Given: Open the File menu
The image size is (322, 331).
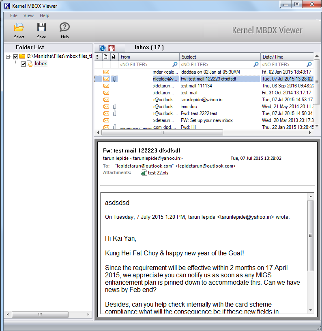Looking at the screenshot, I should click(x=14, y=15).
